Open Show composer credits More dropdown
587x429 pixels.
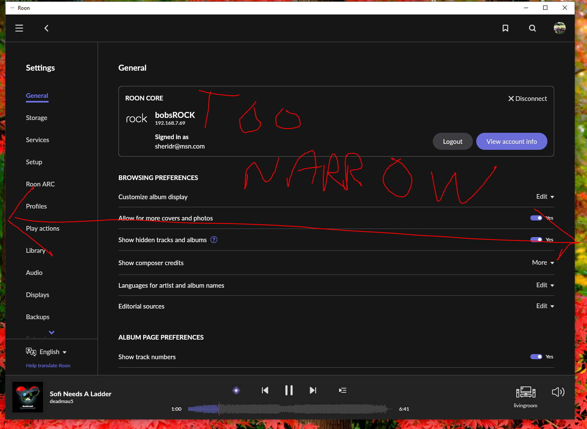coord(543,263)
